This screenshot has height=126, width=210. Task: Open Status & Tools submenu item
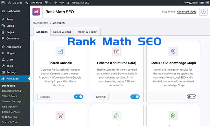tap(10, 122)
